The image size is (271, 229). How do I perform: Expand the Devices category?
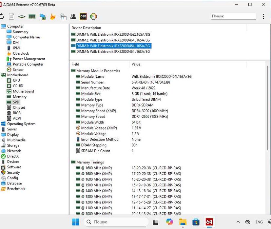click(13, 162)
